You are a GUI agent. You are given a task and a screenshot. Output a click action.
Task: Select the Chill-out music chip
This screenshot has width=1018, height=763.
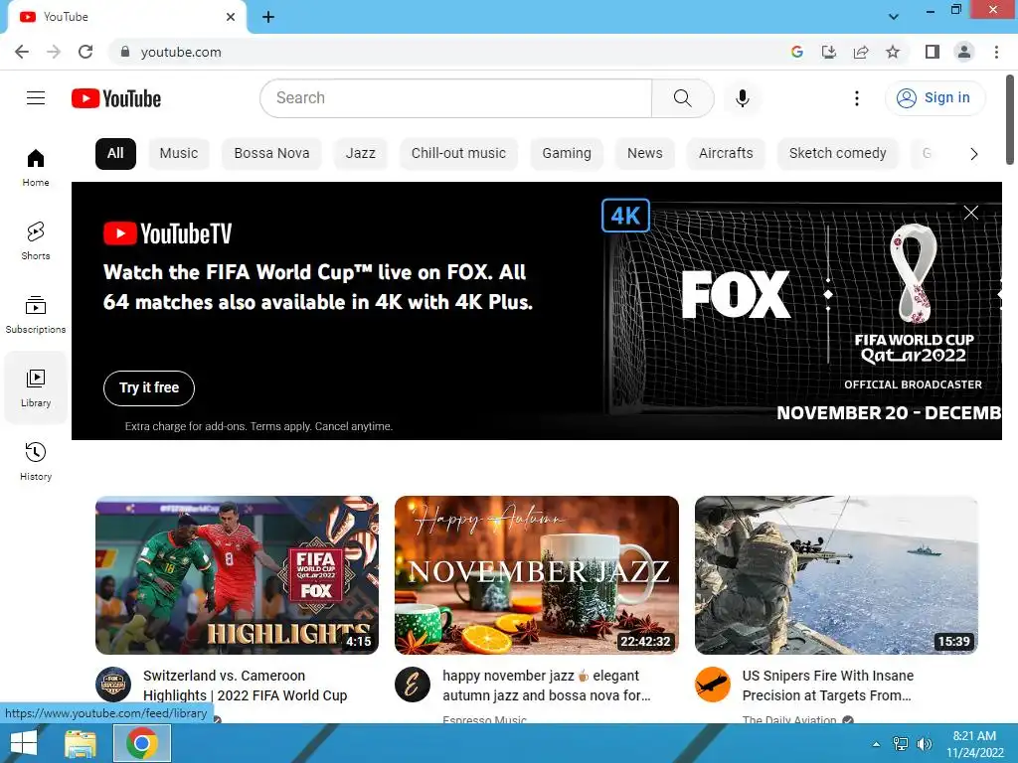[x=458, y=154]
